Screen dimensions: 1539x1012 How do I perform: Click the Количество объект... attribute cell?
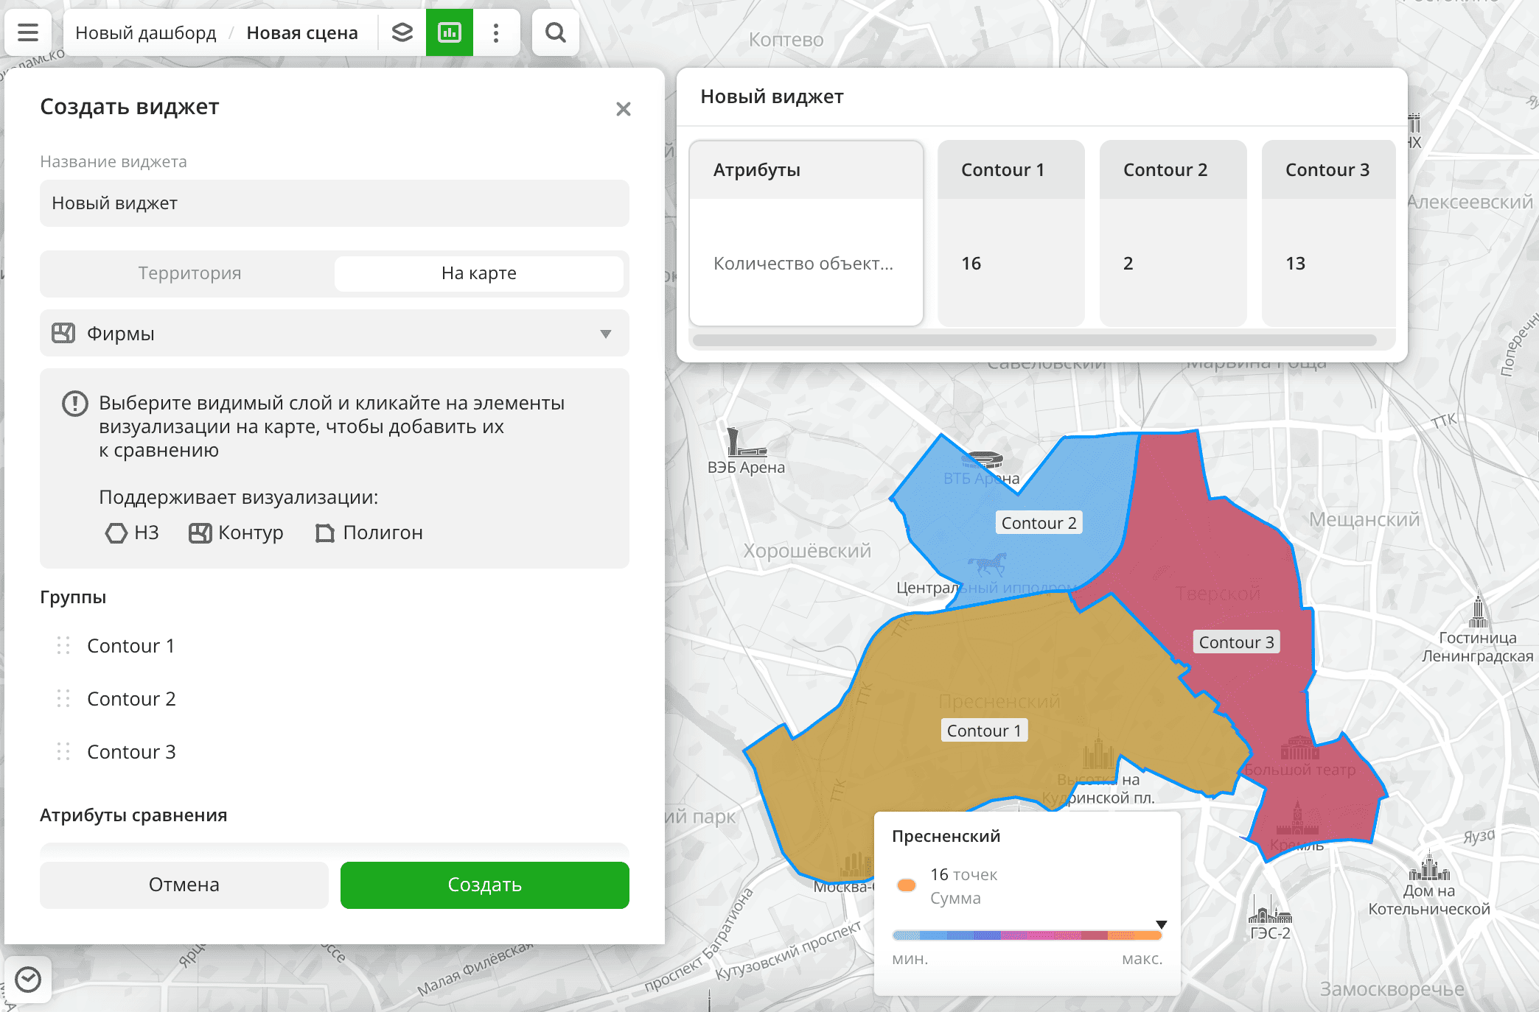(806, 263)
